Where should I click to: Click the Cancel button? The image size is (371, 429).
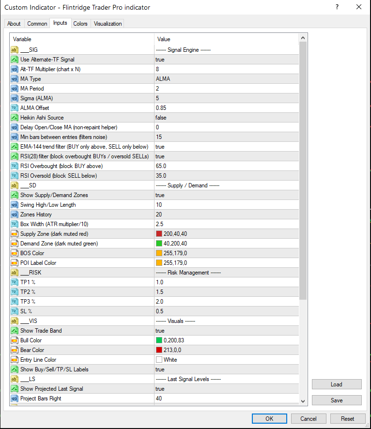(x=309, y=419)
